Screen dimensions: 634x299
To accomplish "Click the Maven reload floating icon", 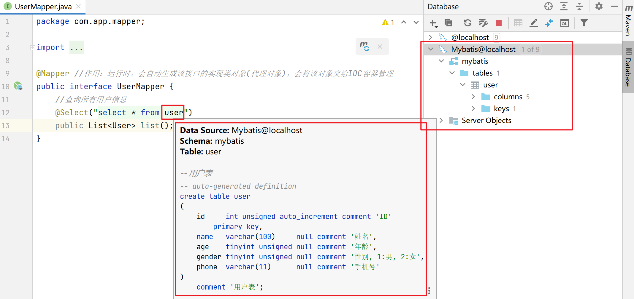I will point(364,46).
